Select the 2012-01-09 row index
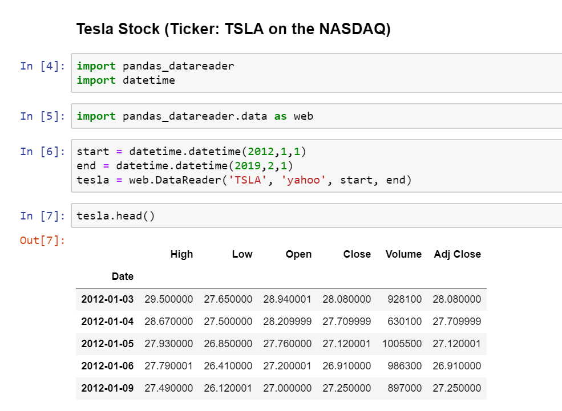 (x=107, y=388)
